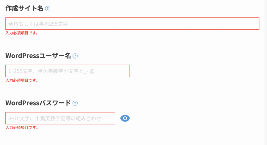267x145 pixels.
Task: Toggle password visibility with the eye icon
Action: click(x=125, y=118)
